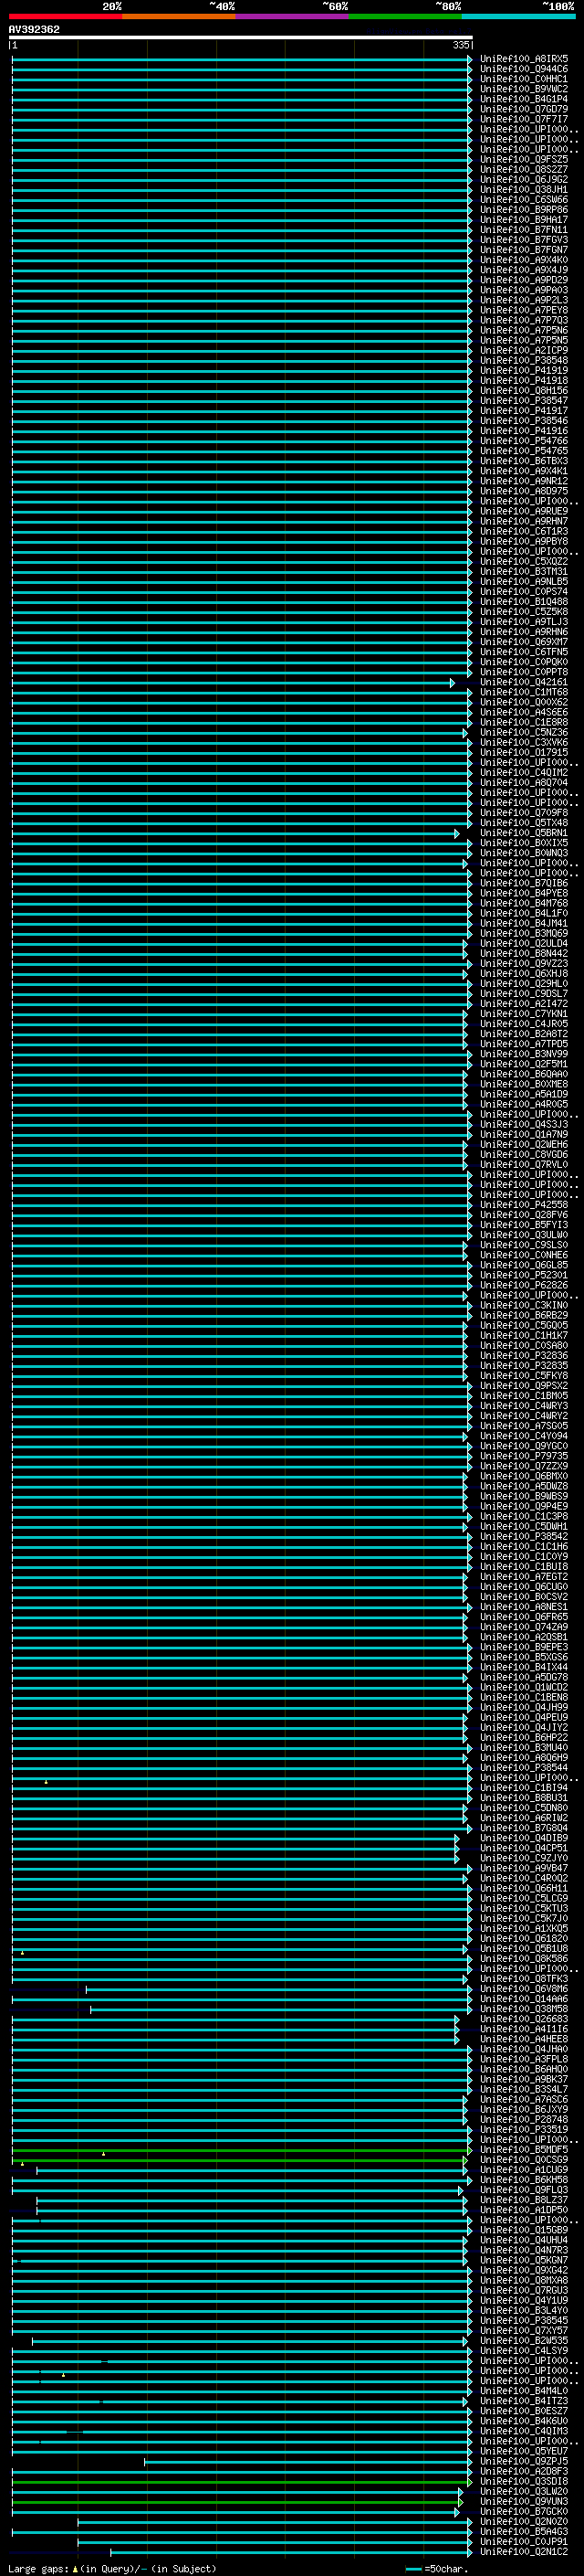Click label UniRef100_Q2F5M1
584x2576 pixels.
tap(524, 1064)
